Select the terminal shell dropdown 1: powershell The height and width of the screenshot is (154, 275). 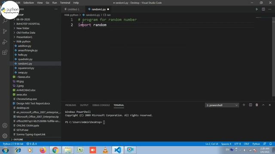point(222,105)
